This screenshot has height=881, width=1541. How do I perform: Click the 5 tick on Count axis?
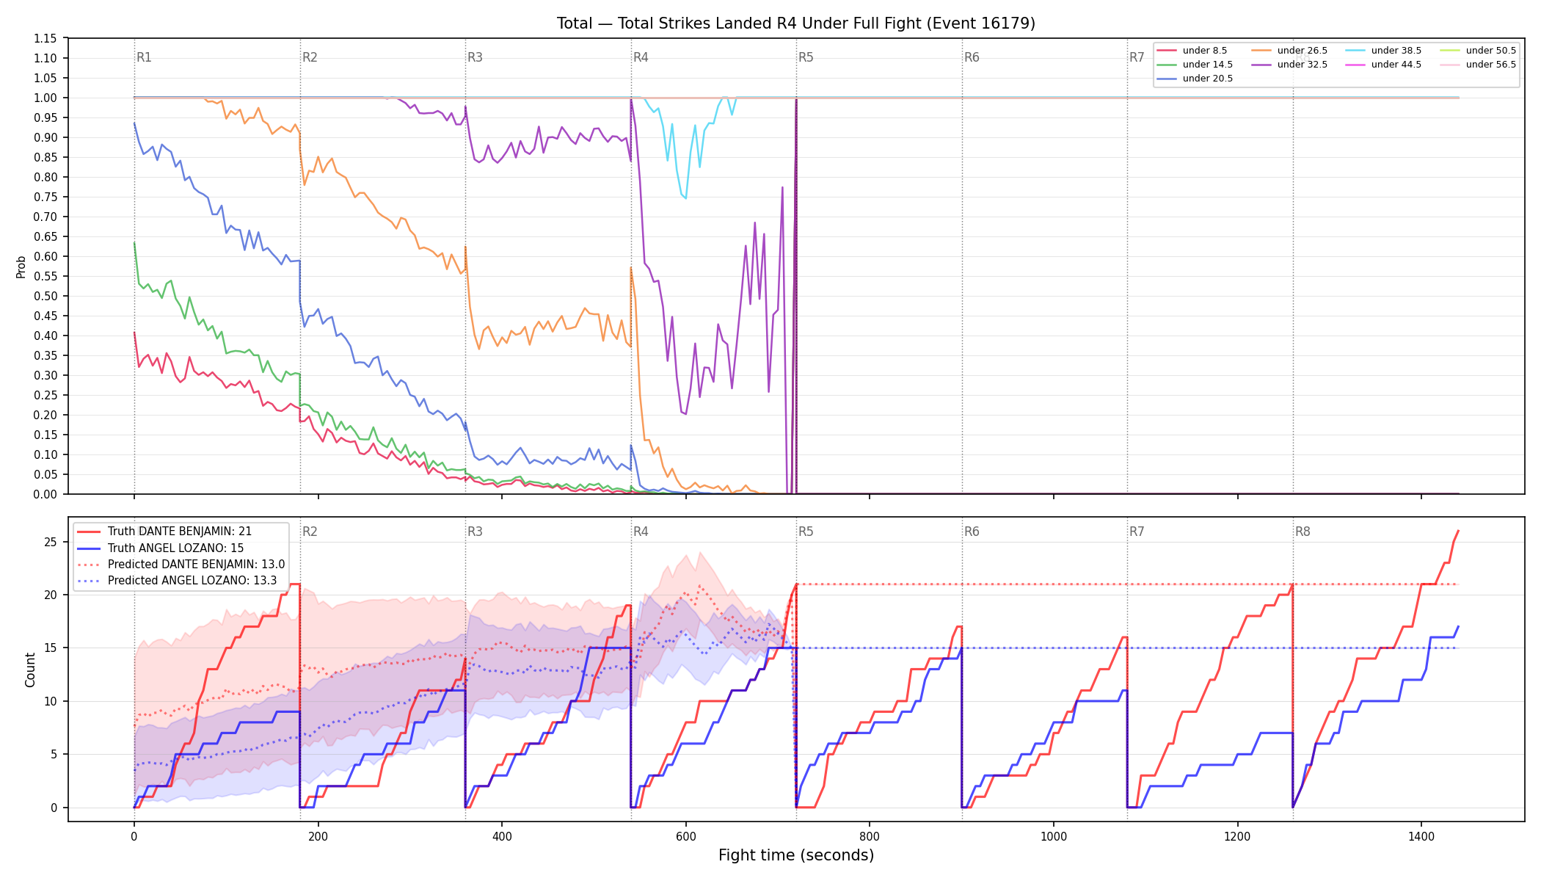[x=54, y=754]
